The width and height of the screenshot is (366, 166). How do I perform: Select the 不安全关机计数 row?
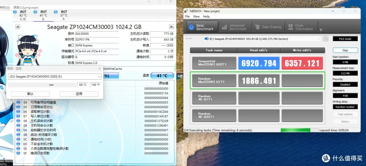point(93,144)
